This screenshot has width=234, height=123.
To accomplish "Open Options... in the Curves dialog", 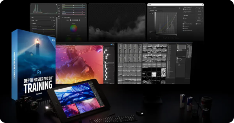I will click(x=199, y=21).
